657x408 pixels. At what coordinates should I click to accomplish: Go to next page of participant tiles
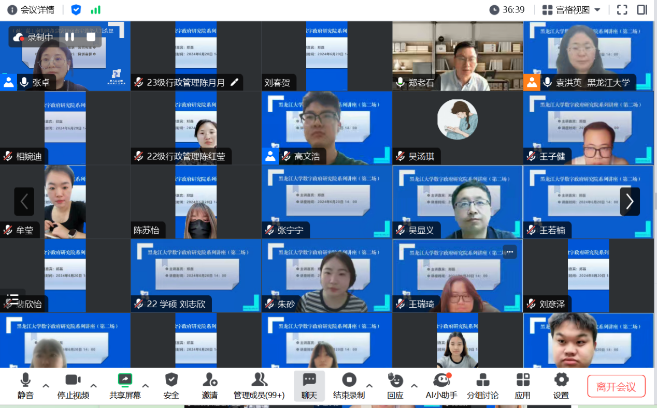[630, 201]
